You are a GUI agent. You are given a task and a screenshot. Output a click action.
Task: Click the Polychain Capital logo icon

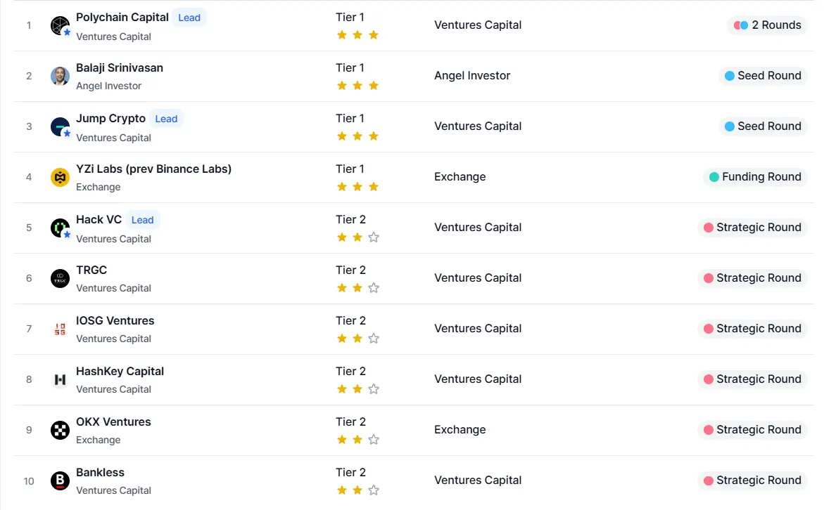[x=61, y=26]
